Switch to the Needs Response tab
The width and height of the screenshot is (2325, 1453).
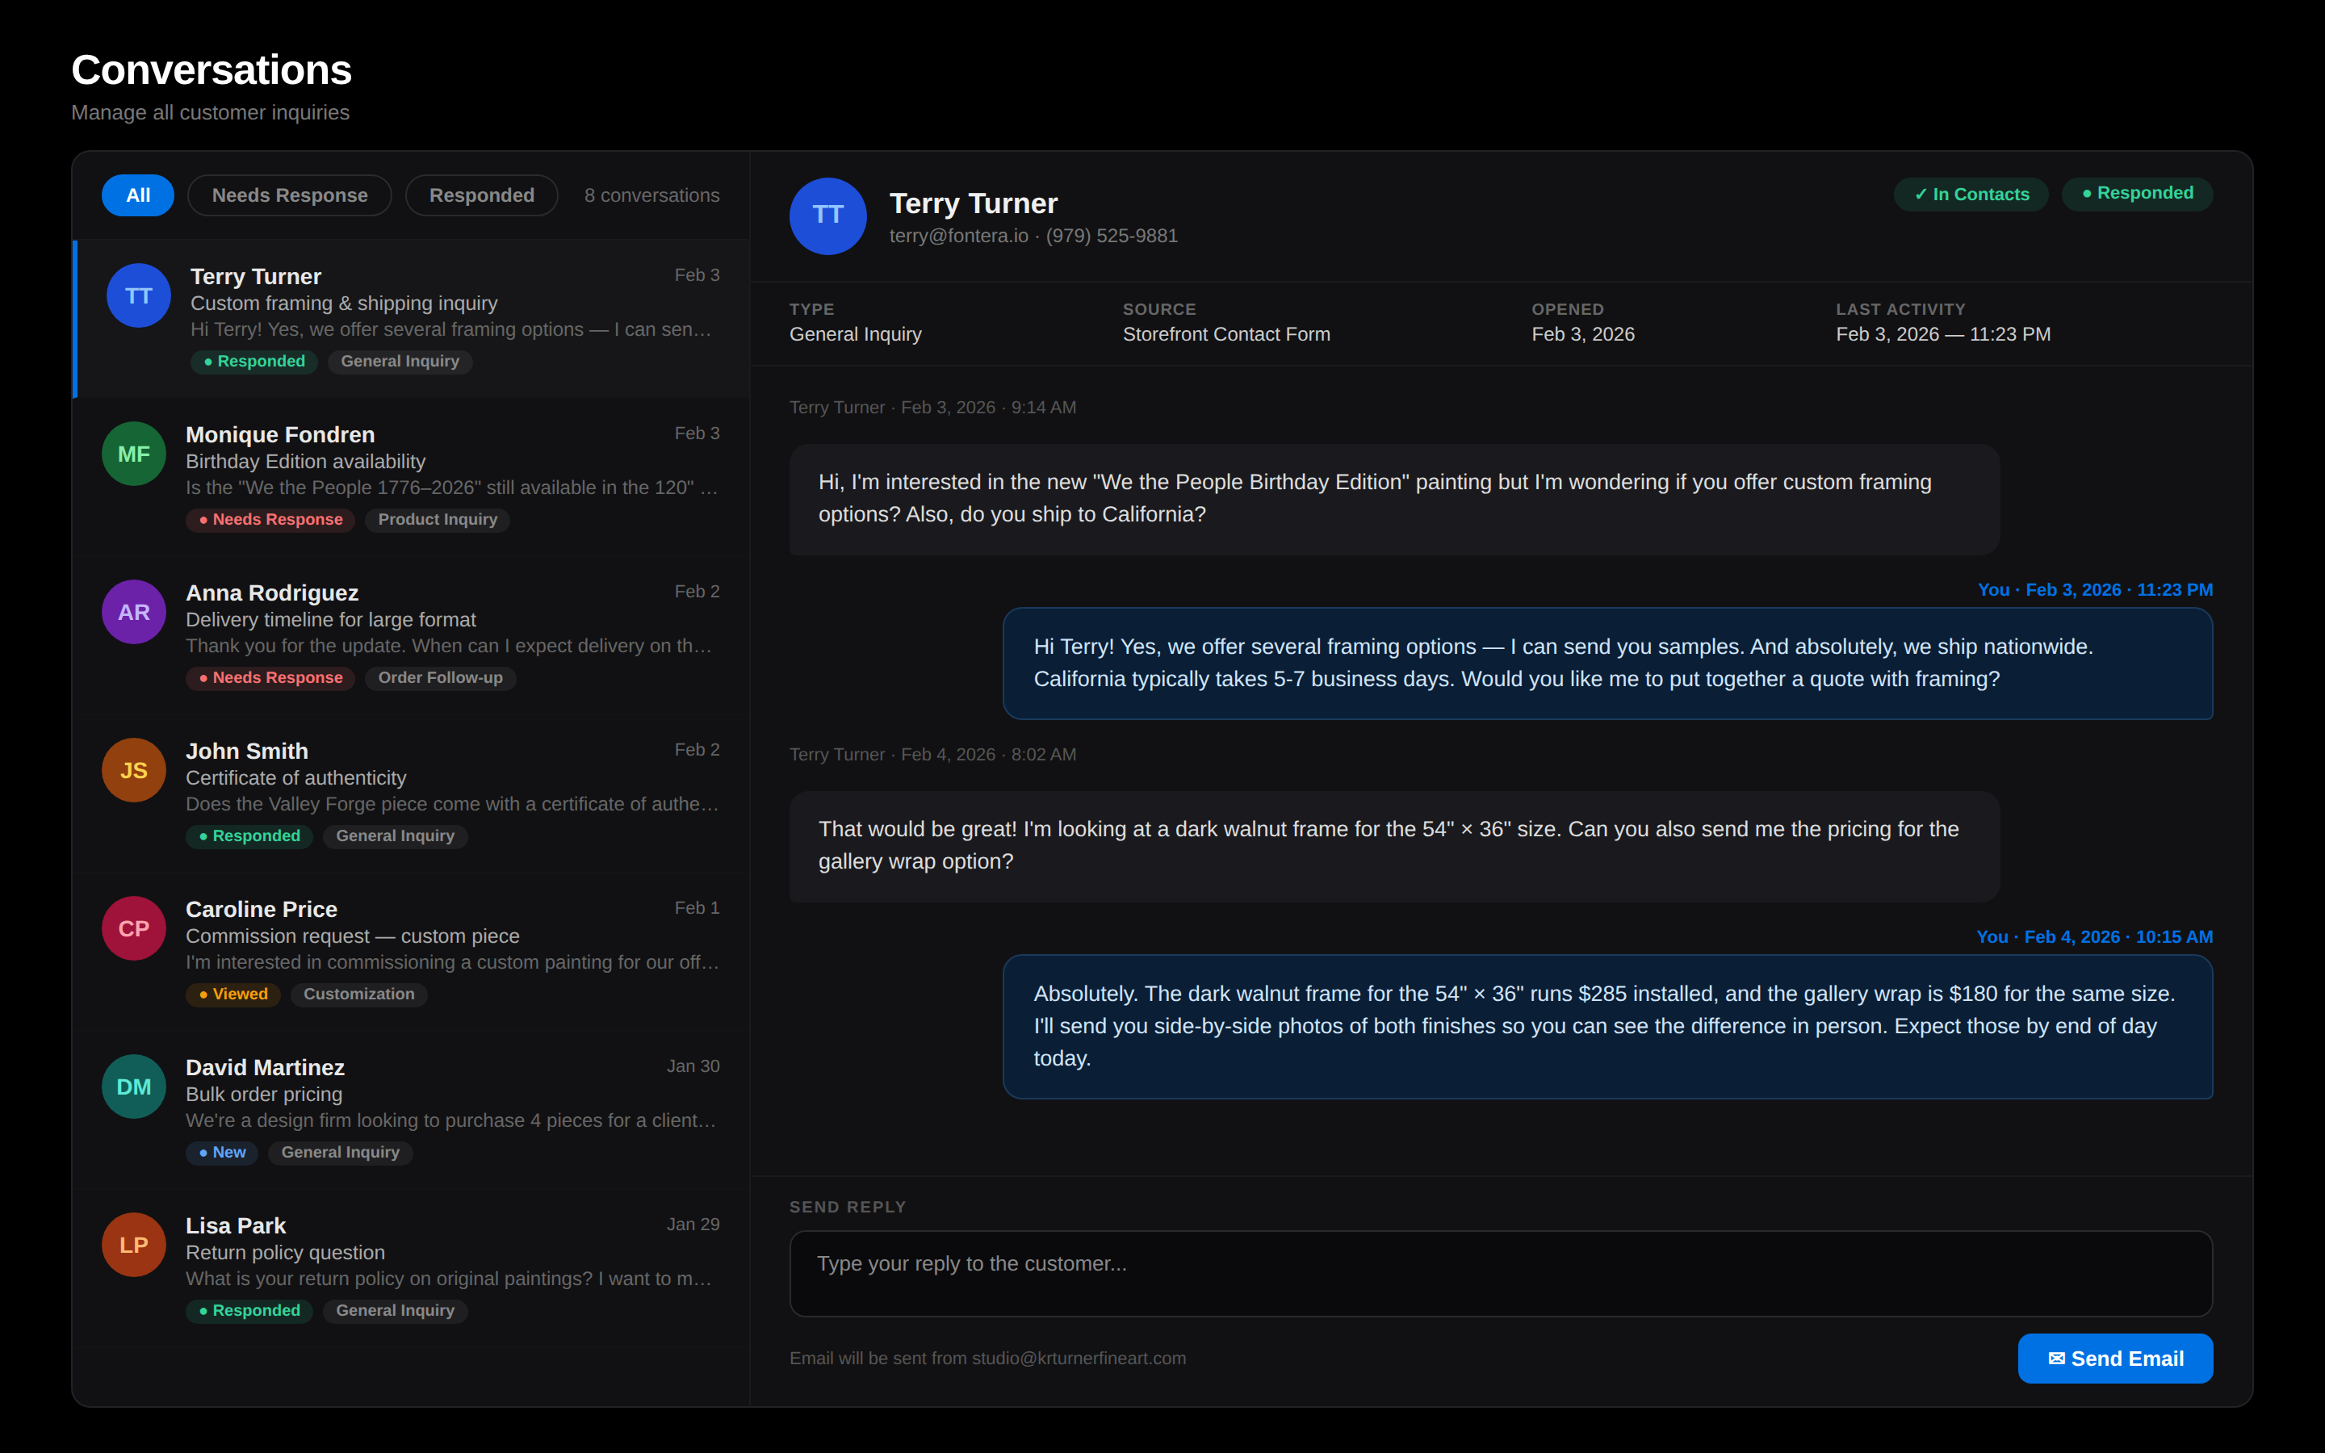coord(288,194)
